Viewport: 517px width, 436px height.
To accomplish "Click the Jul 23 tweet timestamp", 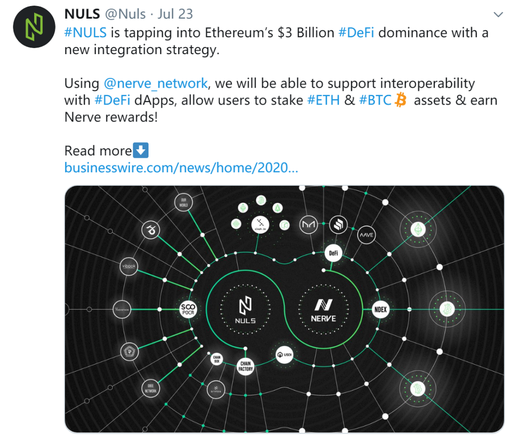I will 175,14.
